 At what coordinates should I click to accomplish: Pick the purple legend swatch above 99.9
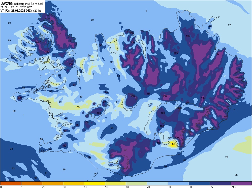tap(241, 183)
